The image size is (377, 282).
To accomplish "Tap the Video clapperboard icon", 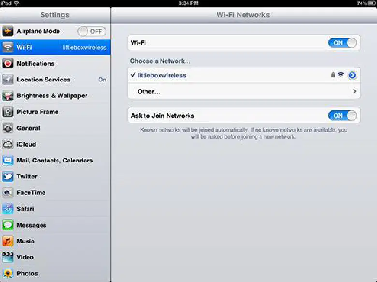I will [7, 257].
